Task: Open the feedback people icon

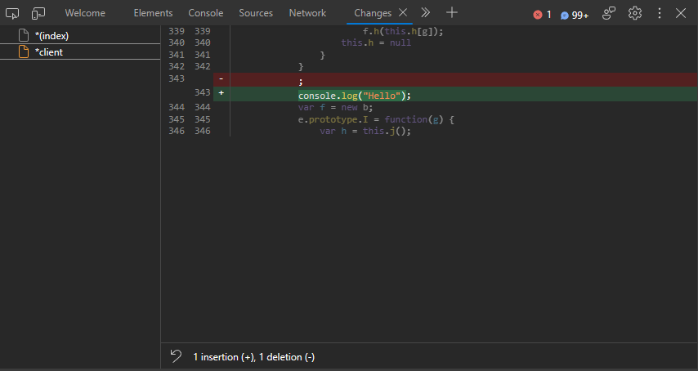Action: [609, 13]
